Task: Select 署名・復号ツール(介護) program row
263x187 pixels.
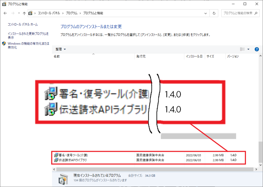Action: click(148, 155)
